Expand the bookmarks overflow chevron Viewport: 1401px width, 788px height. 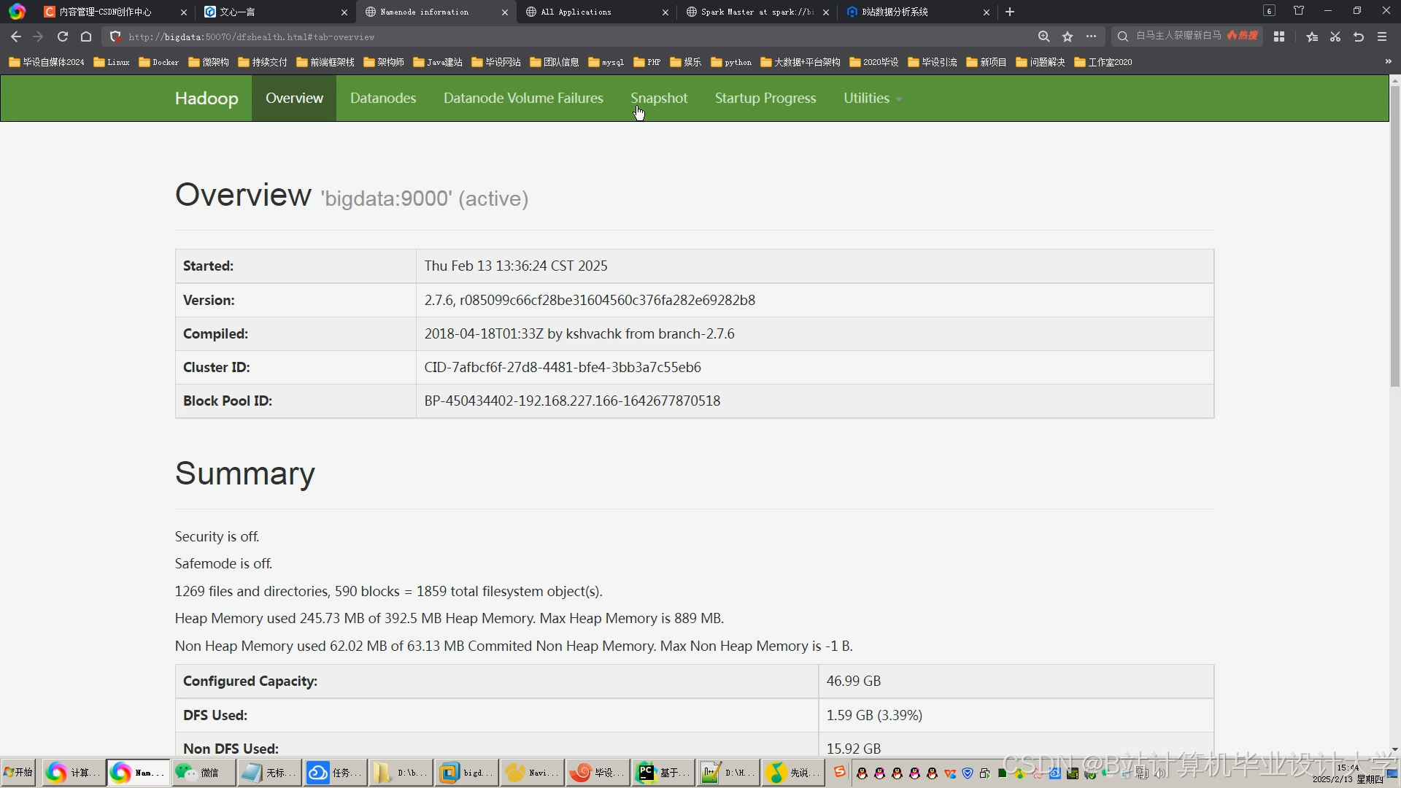click(1388, 62)
